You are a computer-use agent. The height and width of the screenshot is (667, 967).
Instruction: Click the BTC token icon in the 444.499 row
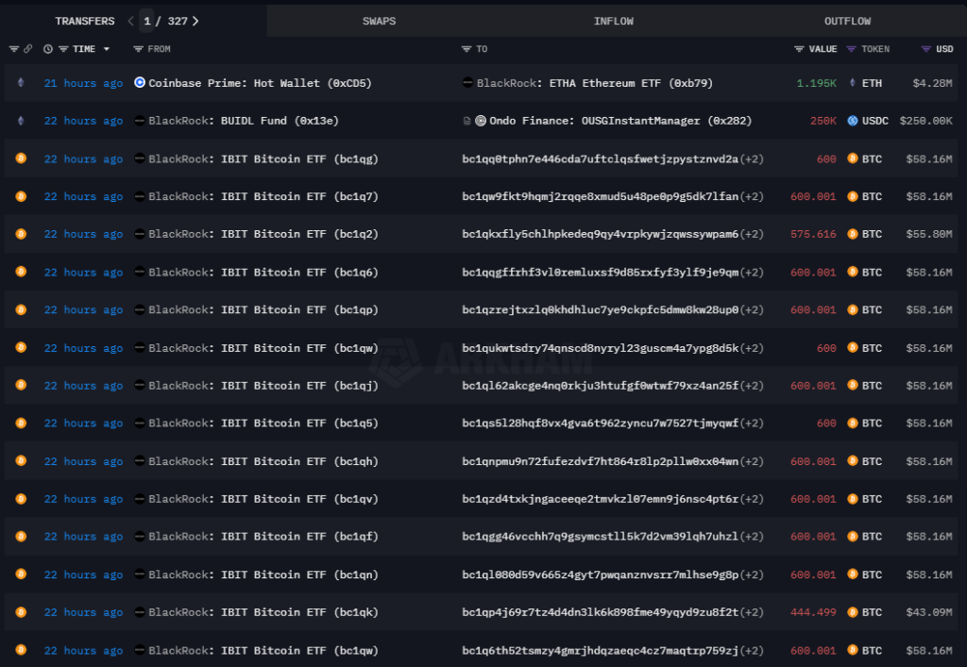[853, 612]
